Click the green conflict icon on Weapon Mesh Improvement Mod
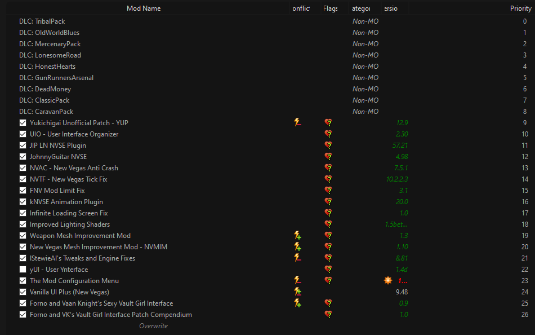Screen dimensions: 535x335 (x=298, y=235)
